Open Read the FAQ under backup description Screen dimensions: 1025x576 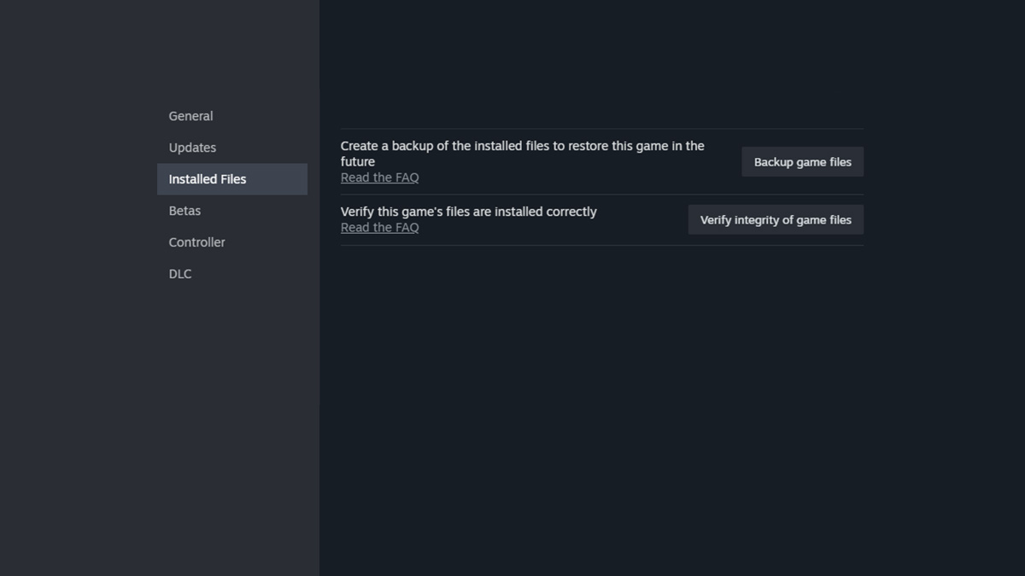coord(379,177)
